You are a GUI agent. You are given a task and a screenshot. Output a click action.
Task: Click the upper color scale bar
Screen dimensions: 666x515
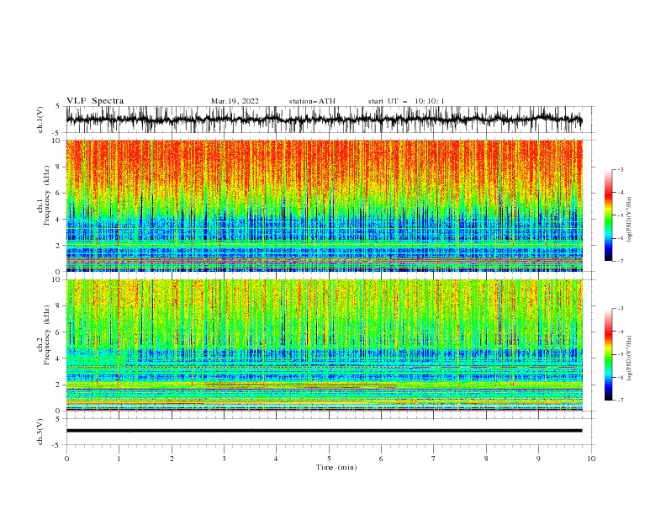609,215
